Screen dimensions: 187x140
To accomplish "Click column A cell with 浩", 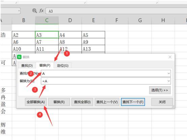I will pyautogui.click(x=6, y=35).
